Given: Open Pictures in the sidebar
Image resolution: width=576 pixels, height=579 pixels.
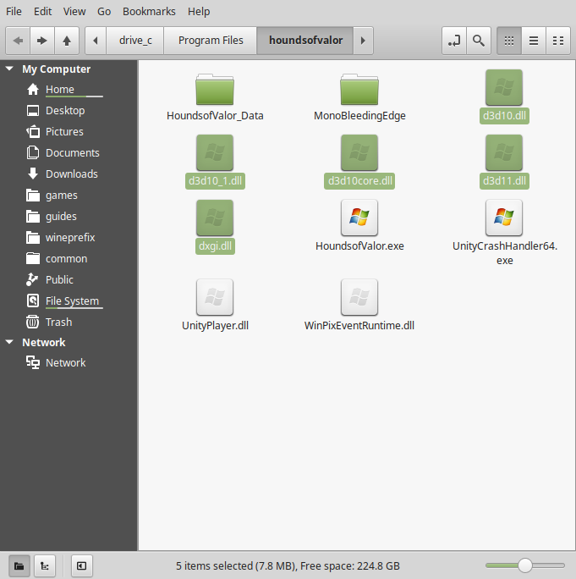Looking at the screenshot, I should pyautogui.click(x=69, y=131).
